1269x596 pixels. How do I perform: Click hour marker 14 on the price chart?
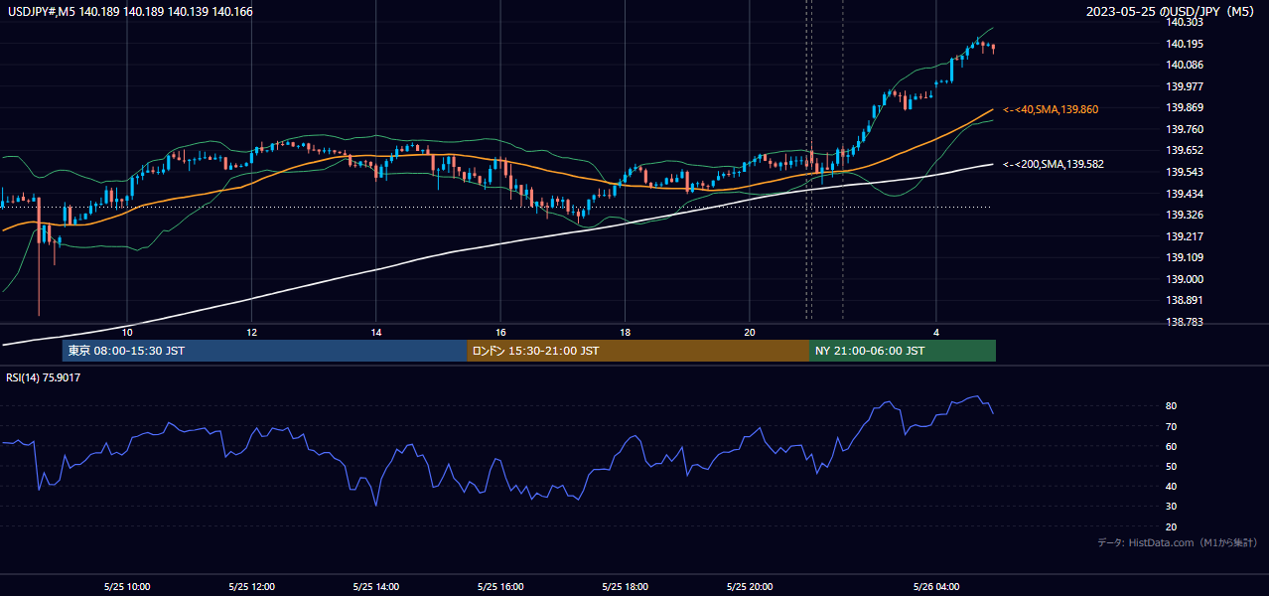(x=376, y=332)
